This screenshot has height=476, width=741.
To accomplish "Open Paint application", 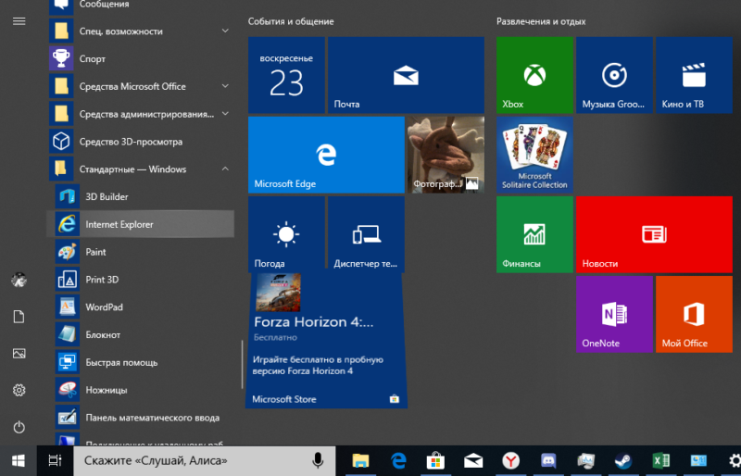I will coord(141,252).
